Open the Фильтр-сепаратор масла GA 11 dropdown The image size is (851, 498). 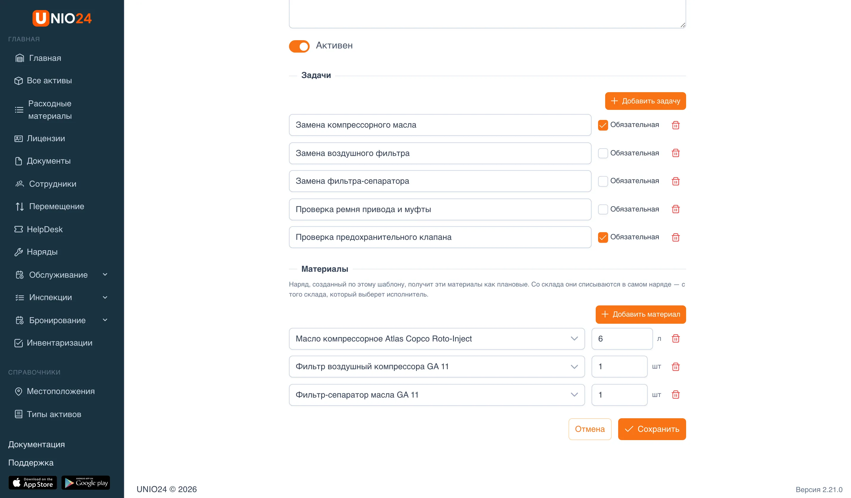pos(437,395)
